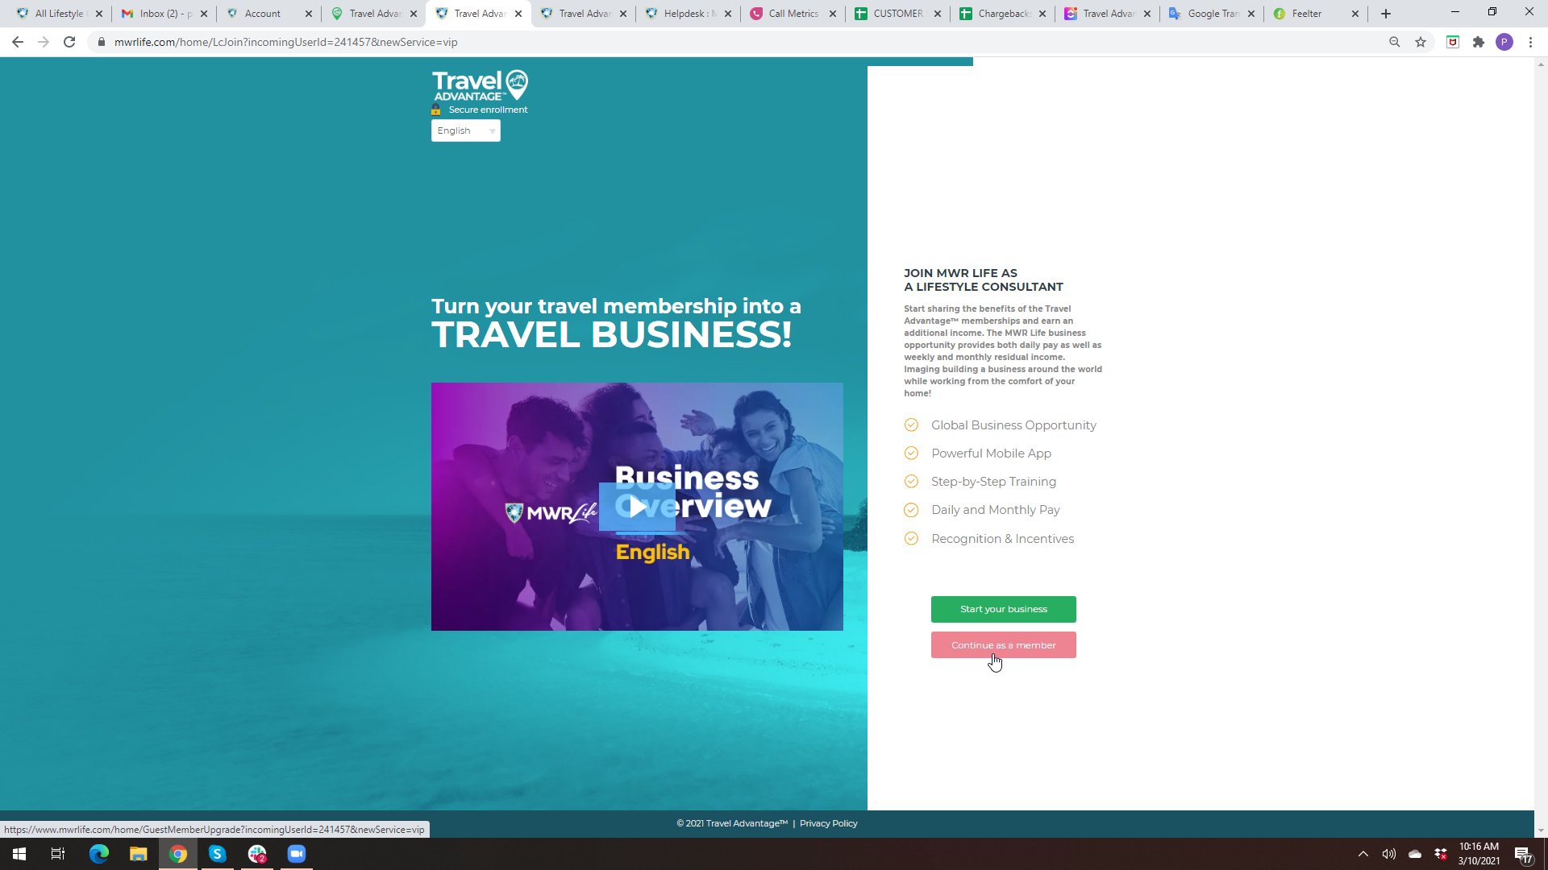Open the Chrome three-dot menu
Screen dimensions: 1548x870
1530,42
